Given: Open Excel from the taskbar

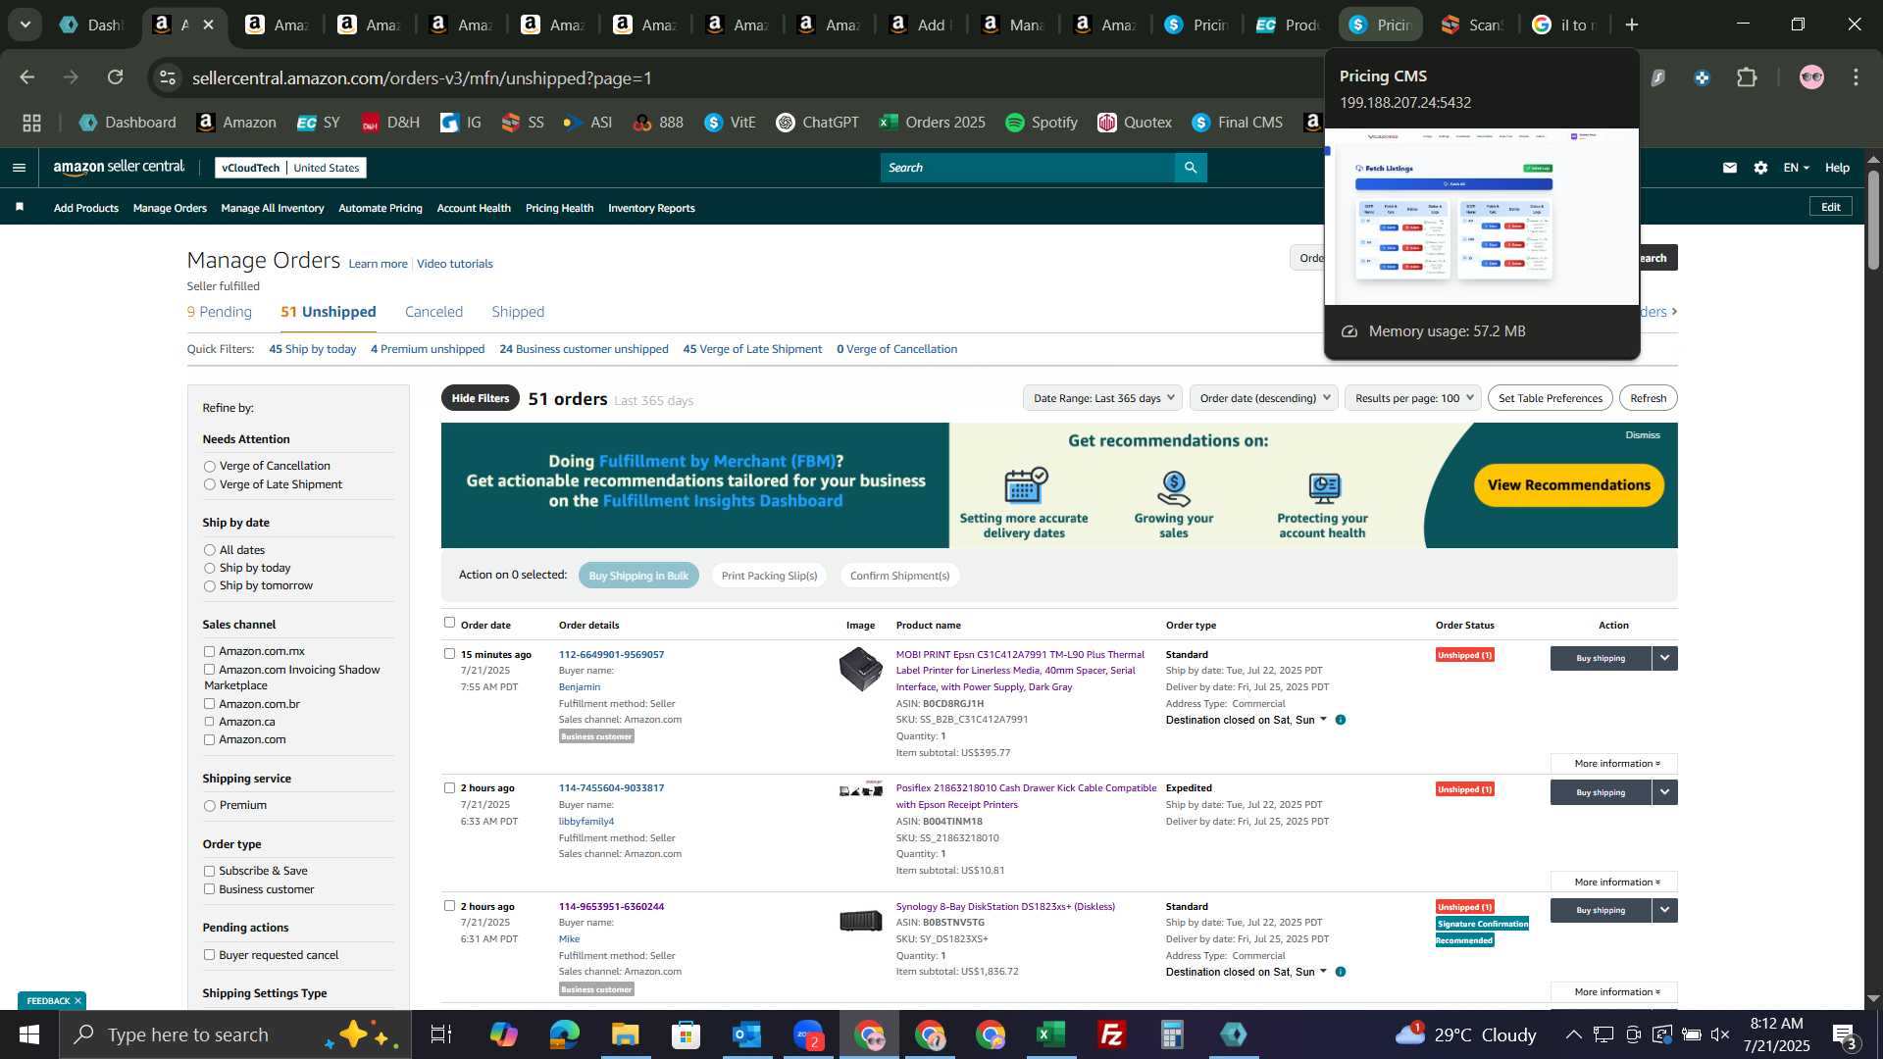Looking at the screenshot, I should (1050, 1034).
